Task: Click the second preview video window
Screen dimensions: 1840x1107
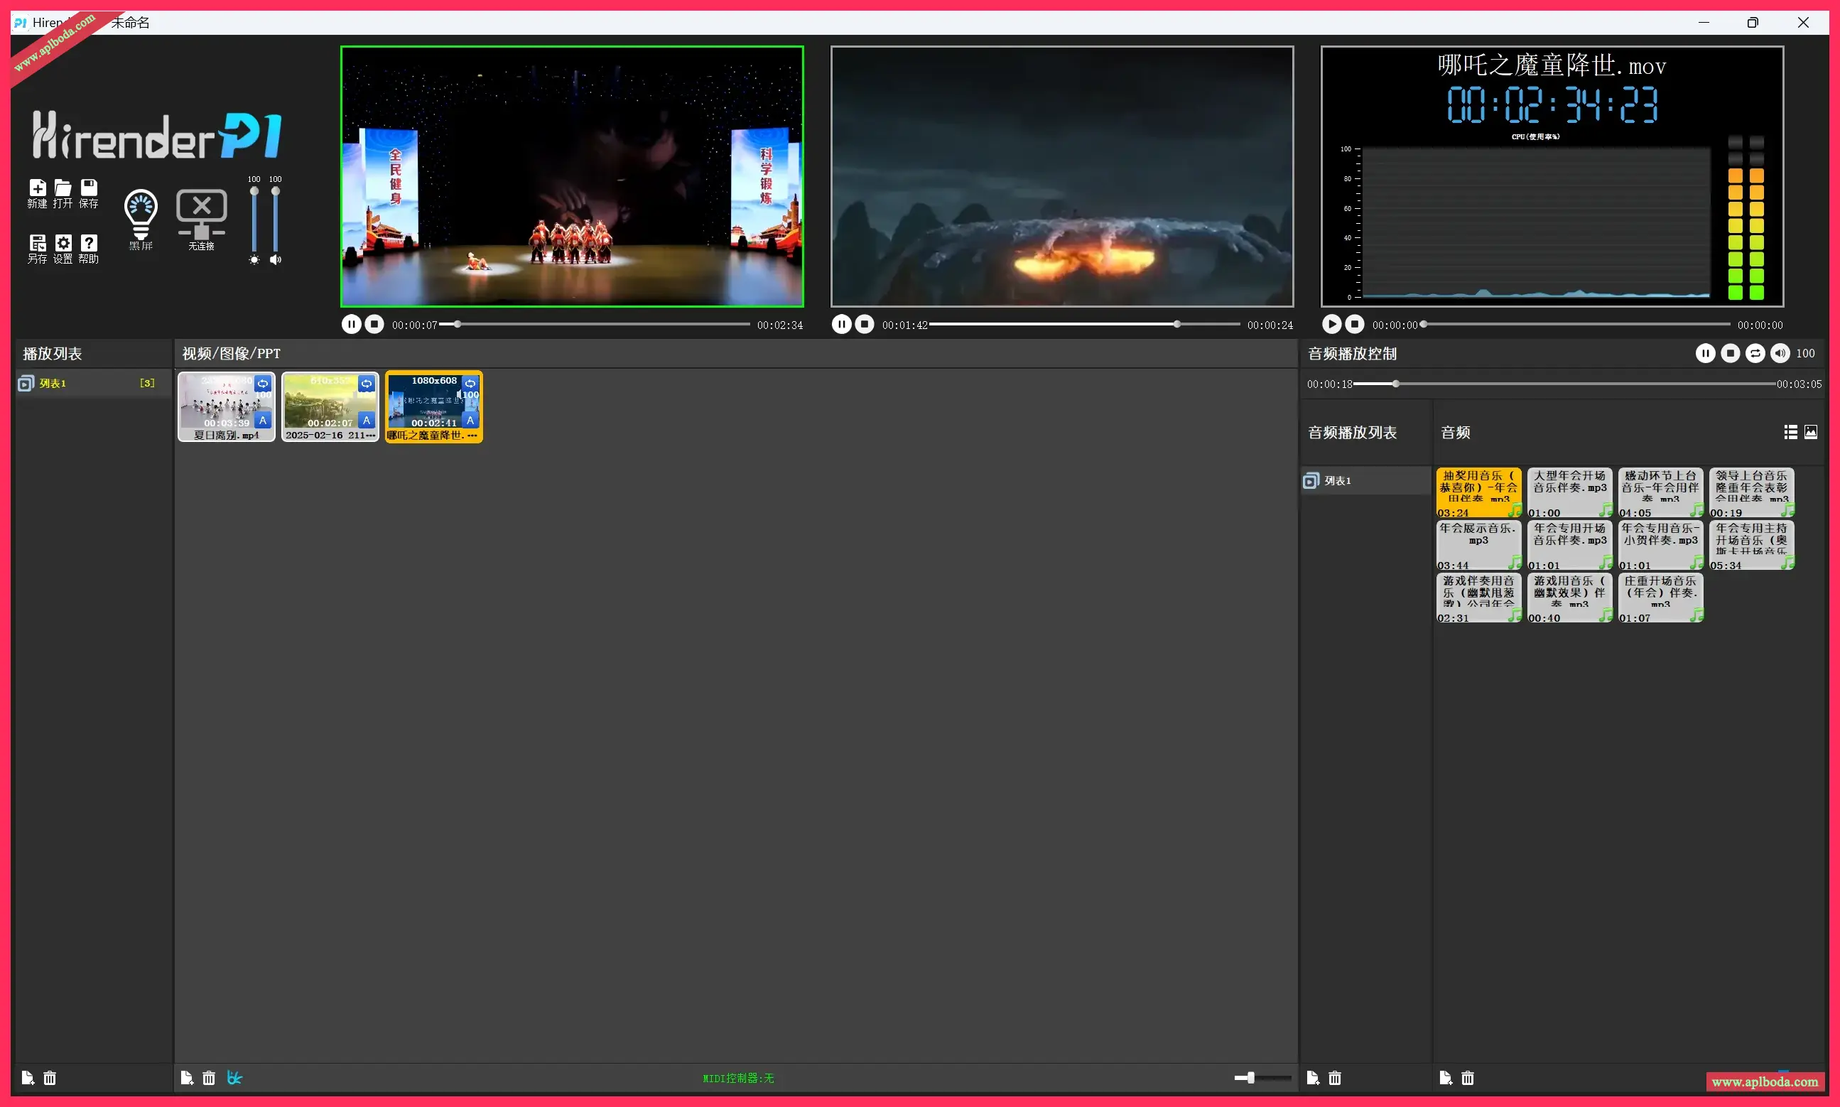Action: pos(1062,177)
